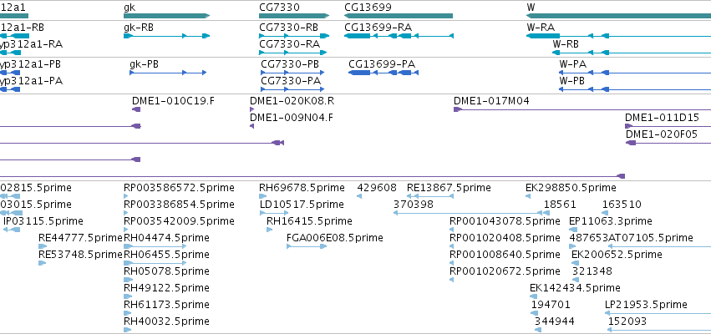This screenshot has height=334, width=711.
Task: Select the 370398 EST feature line
Action: [x=468, y=213]
